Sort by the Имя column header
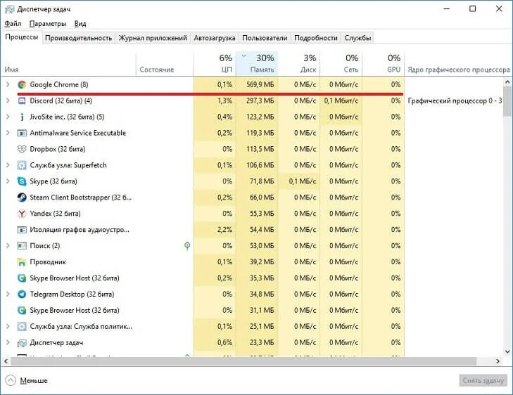 [x=68, y=63]
